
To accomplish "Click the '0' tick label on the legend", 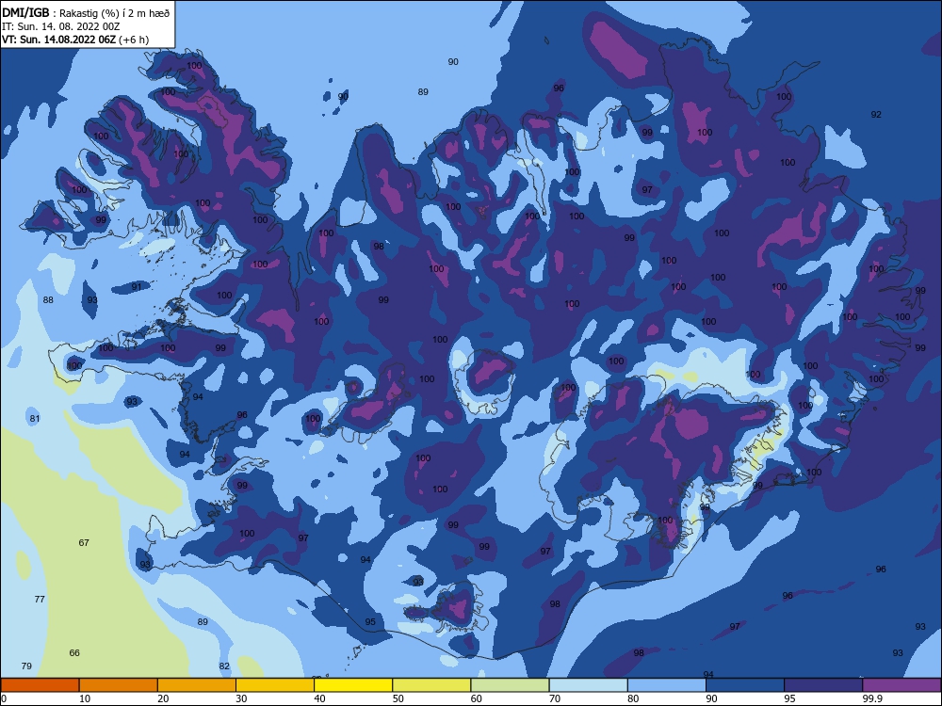I will tap(4, 698).
